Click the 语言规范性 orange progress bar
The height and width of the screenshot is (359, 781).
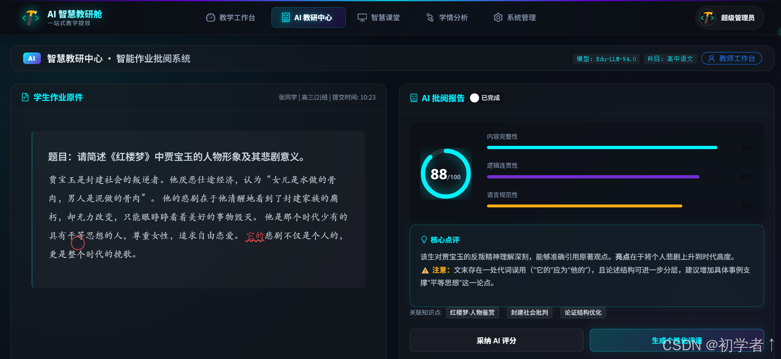coord(584,206)
